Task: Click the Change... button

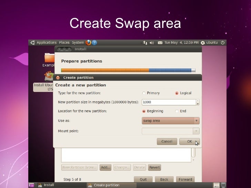Action: click(122, 167)
